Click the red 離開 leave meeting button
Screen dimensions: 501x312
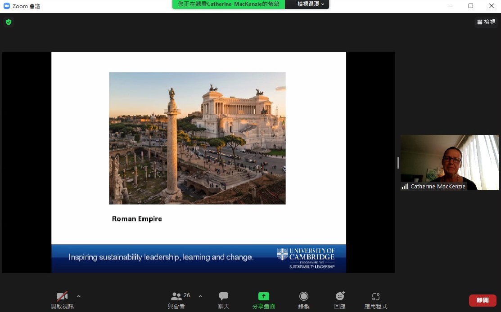click(x=483, y=300)
